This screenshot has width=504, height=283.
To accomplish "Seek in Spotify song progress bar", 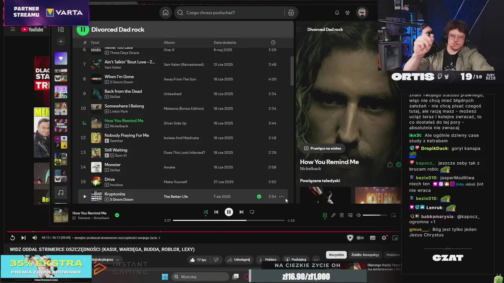I will [229, 220].
